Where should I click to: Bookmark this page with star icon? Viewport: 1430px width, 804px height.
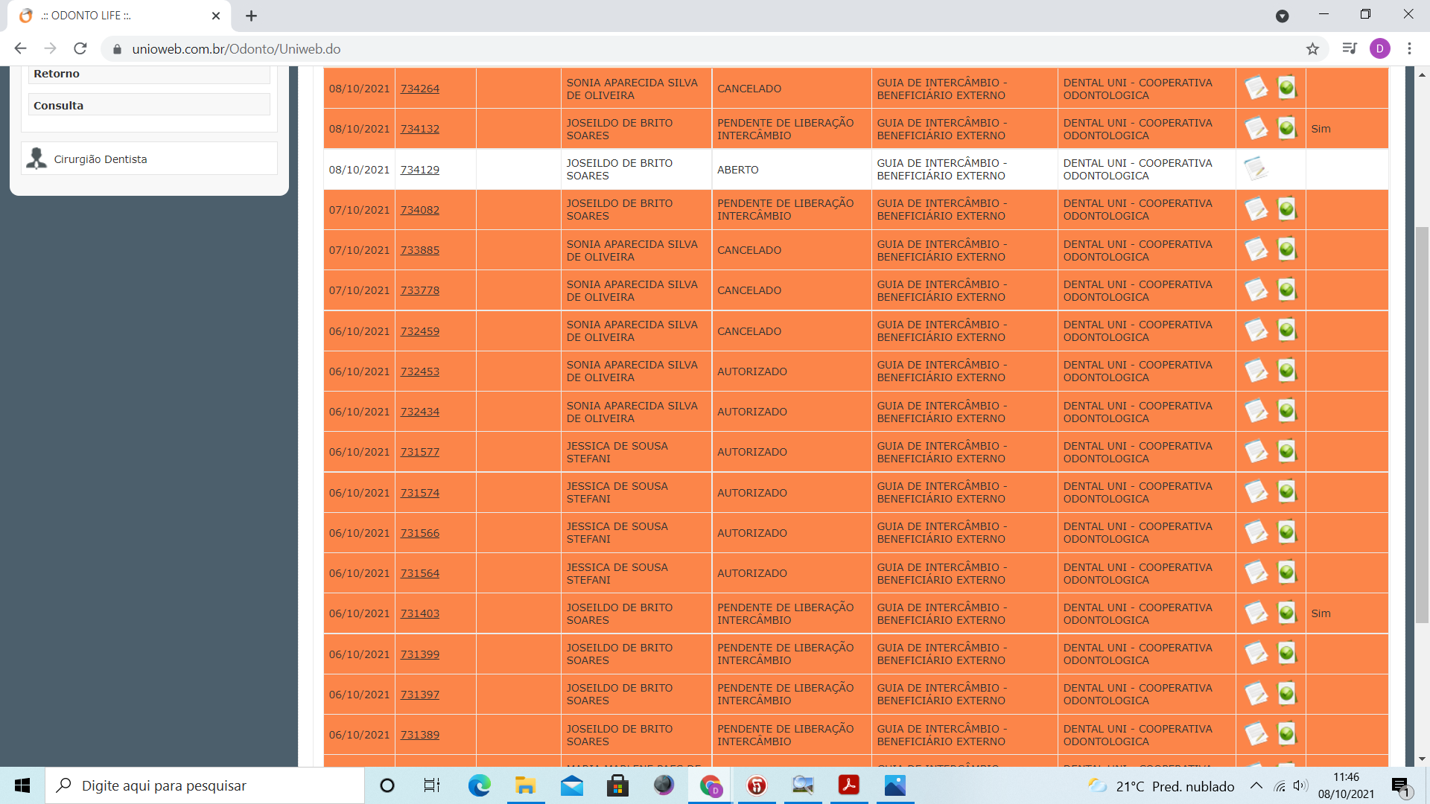tap(1312, 49)
